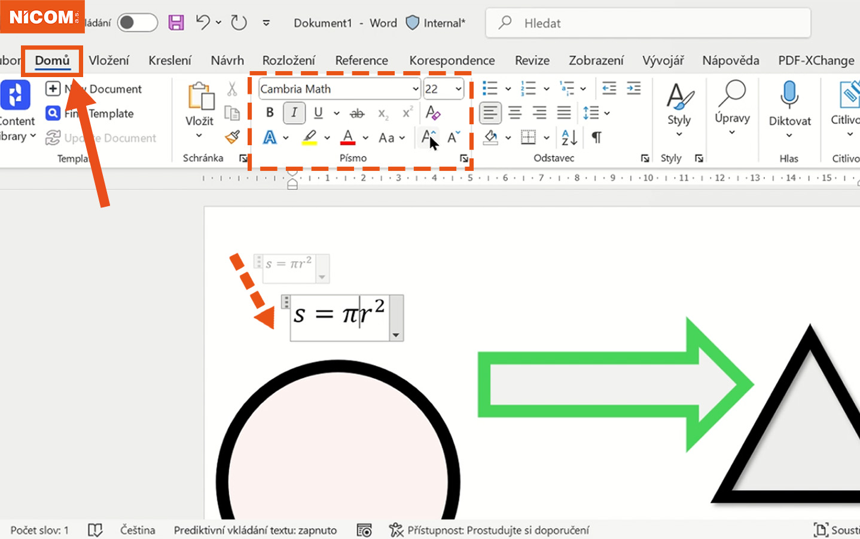Click Čeština language in status bar
This screenshot has height=539, width=860.
(x=138, y=530)
